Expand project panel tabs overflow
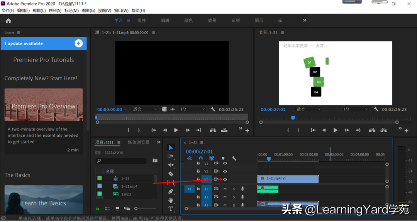 (159, 142)
